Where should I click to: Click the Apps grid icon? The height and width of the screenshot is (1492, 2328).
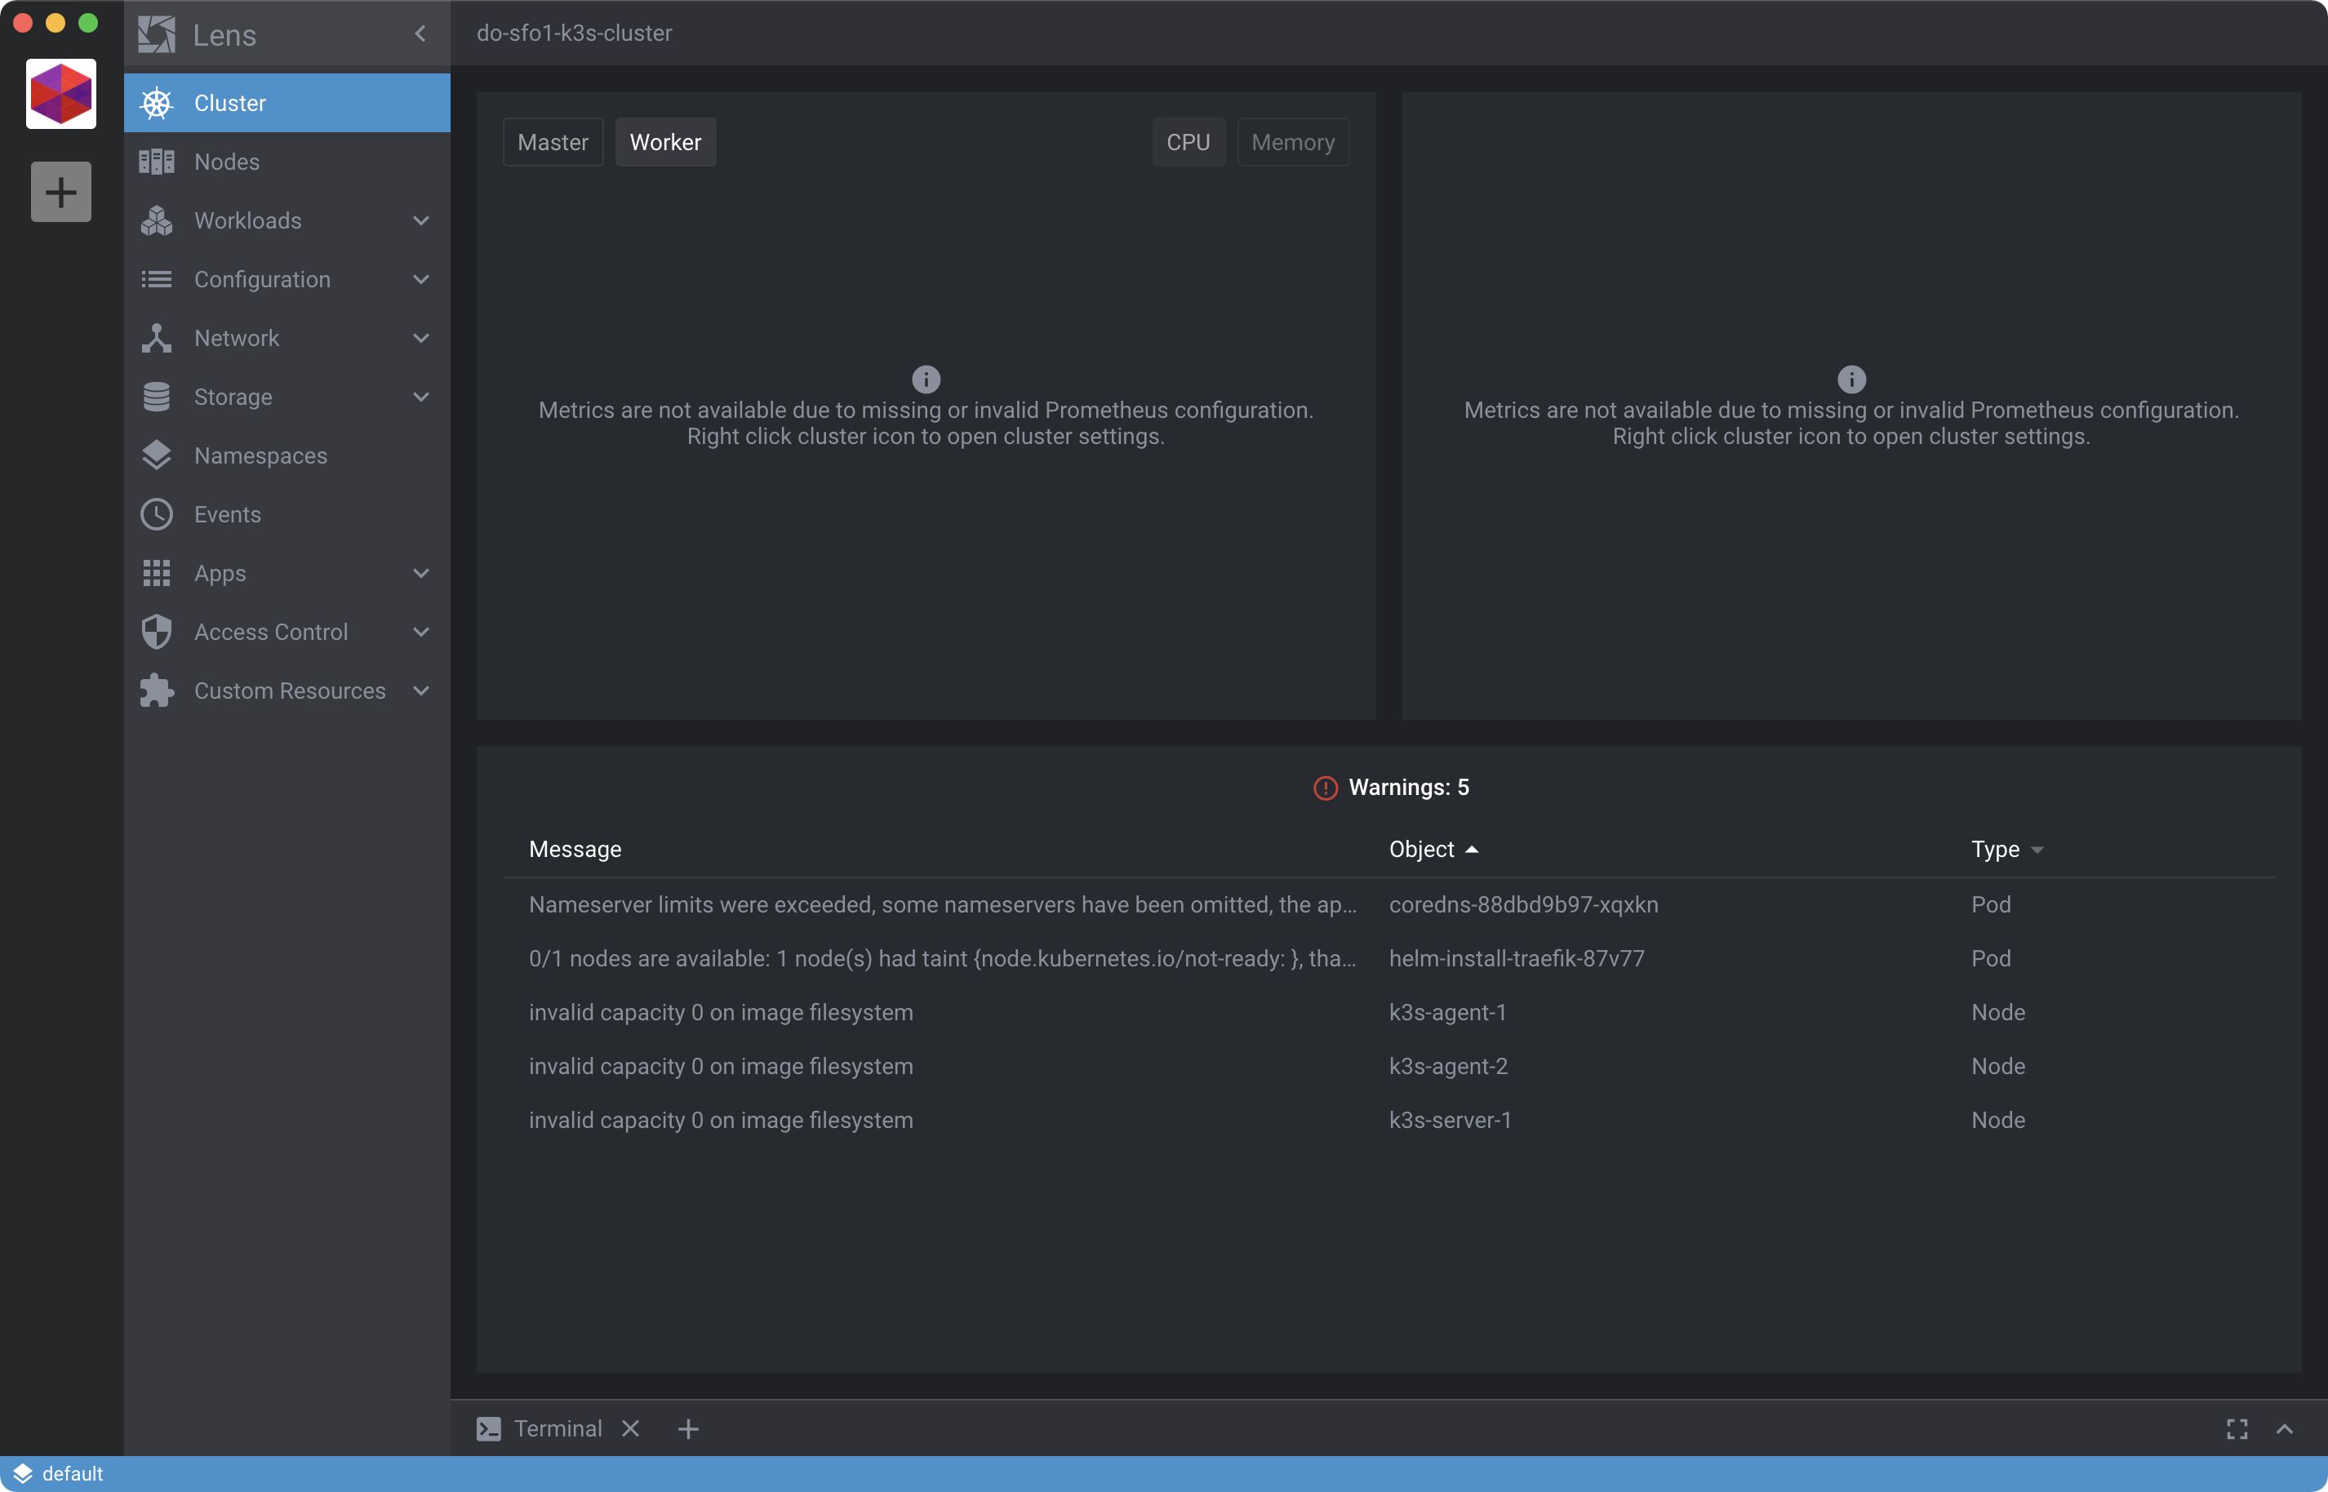[x=156, y=574]
